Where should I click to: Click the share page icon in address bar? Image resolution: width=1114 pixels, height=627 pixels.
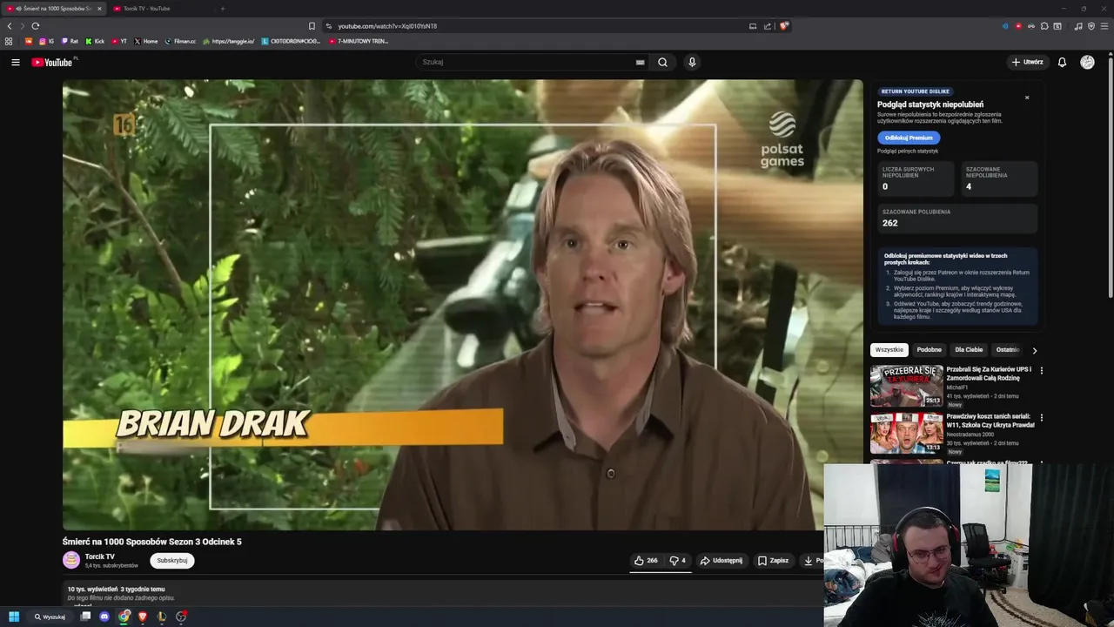click(768, 26)
